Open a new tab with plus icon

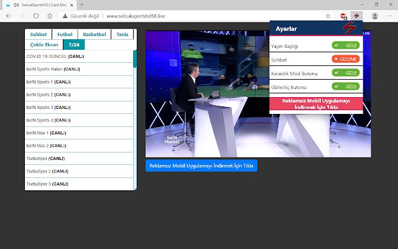(x=81, y=5)
